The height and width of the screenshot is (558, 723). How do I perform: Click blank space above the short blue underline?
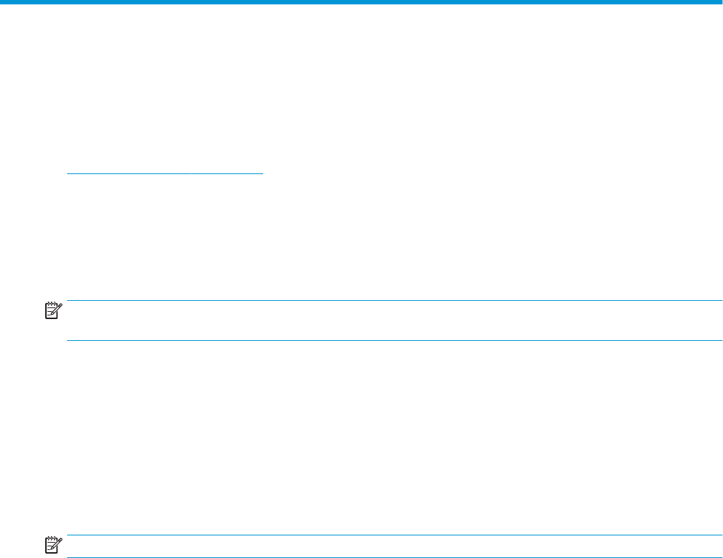point(164,109)
